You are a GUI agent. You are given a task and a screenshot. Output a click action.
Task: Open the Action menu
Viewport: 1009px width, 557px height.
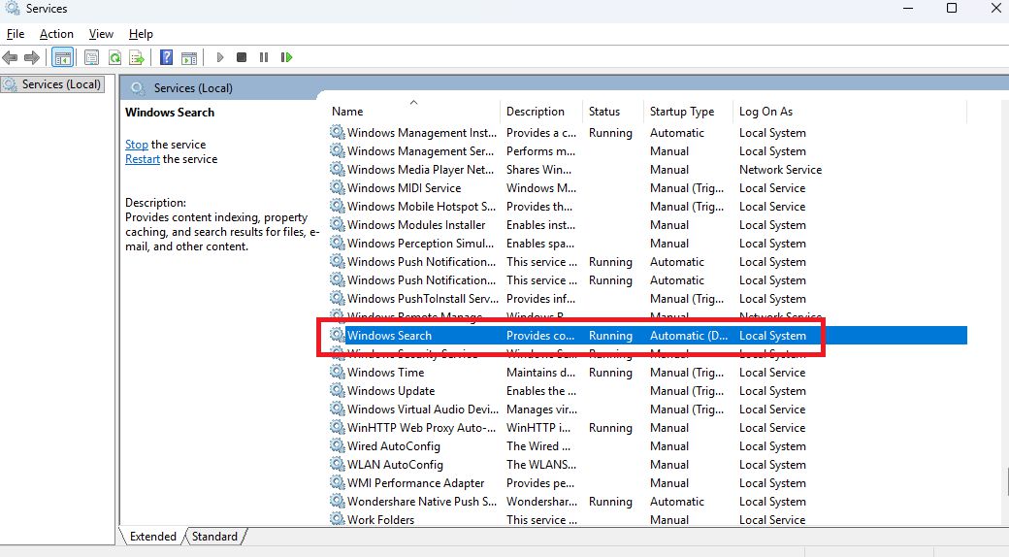pyautogui.click(x=56, y=34)
